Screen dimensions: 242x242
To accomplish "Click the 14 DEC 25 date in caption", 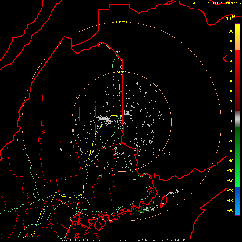I will [x=161, y=240].
